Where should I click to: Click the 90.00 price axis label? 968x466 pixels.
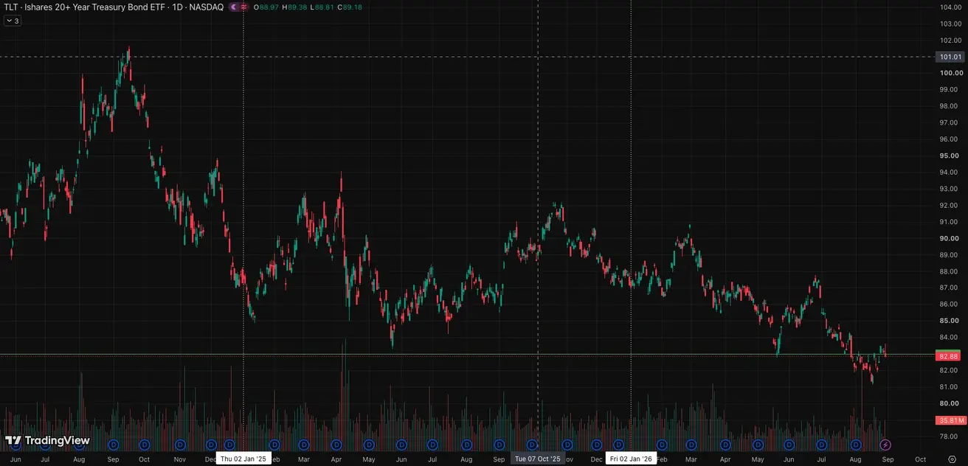950,238
